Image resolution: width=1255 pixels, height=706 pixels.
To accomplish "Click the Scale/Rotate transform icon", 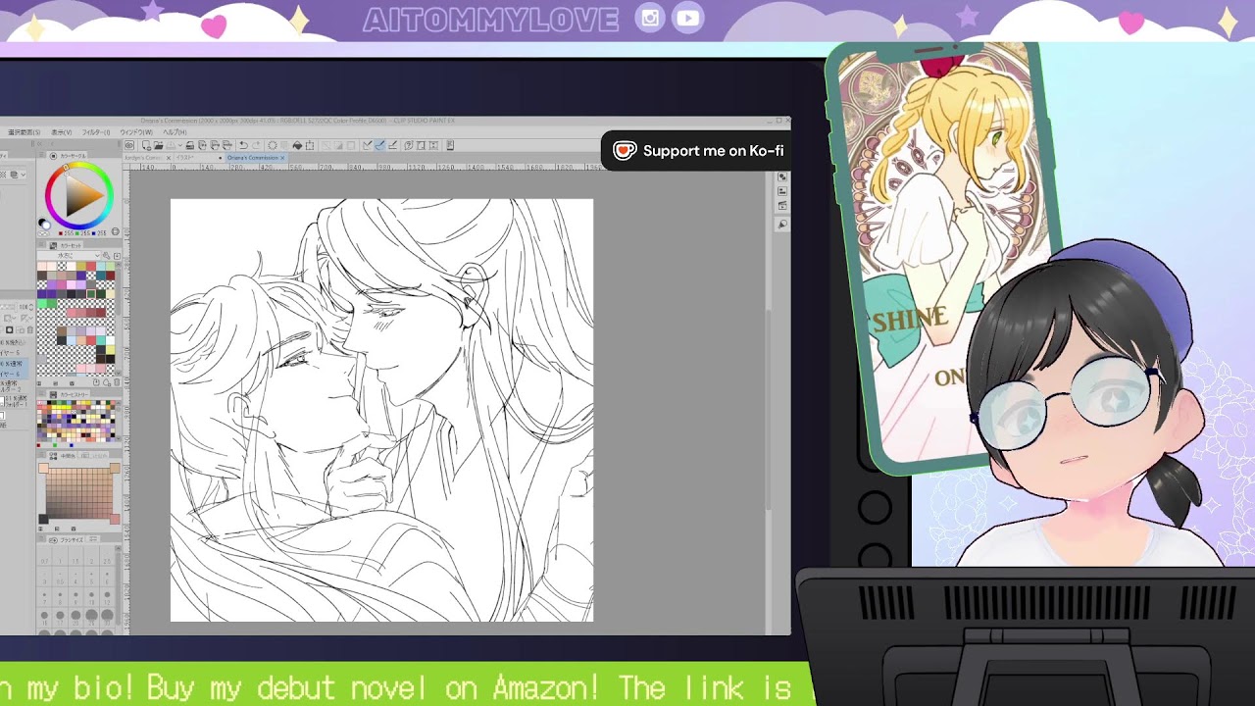I will tap(310, 145).
